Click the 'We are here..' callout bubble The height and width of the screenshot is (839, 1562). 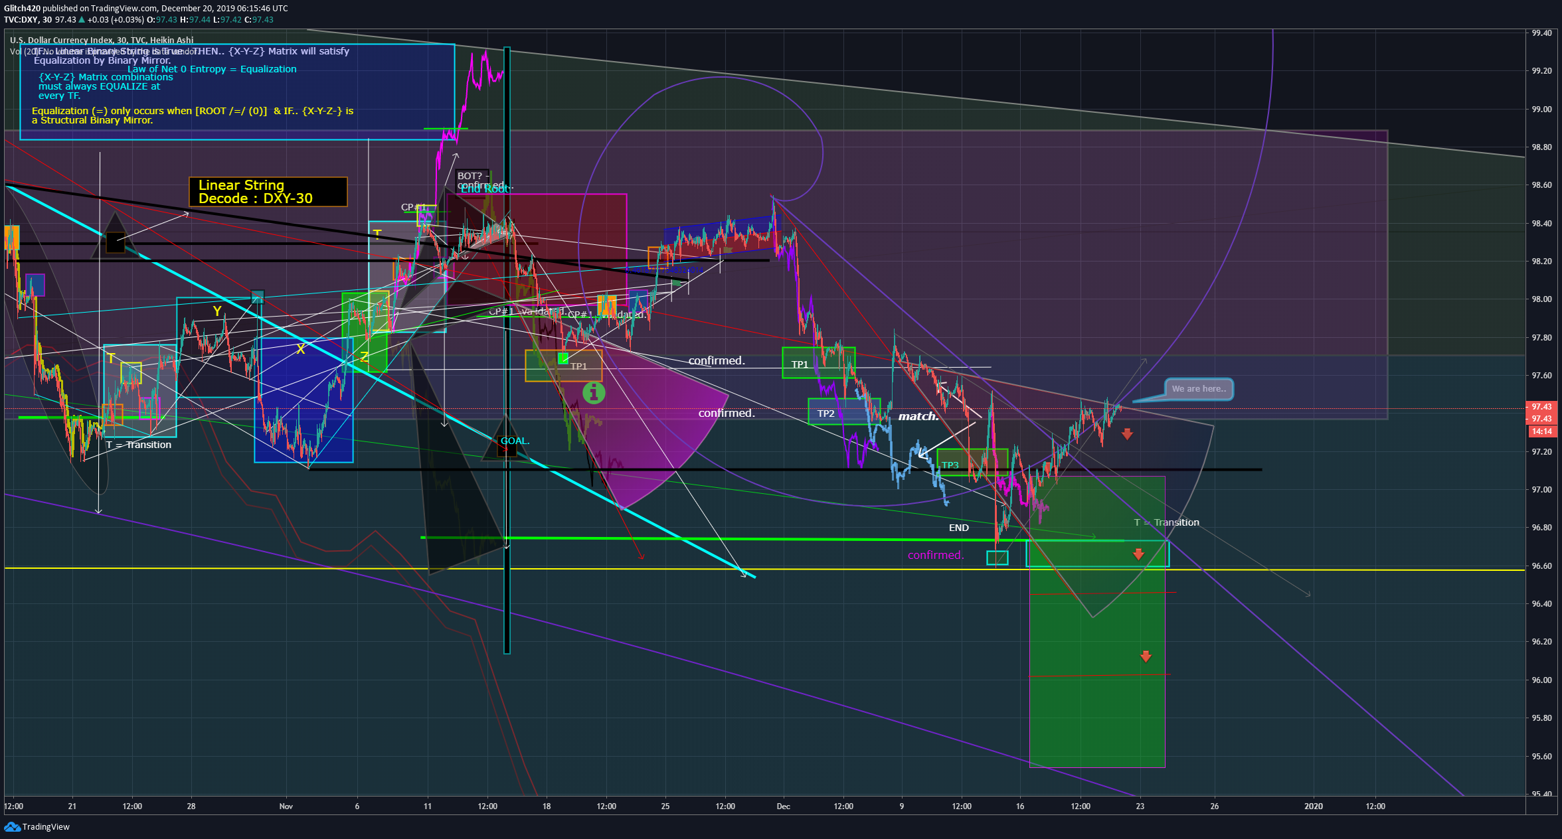click(1199, 389)
